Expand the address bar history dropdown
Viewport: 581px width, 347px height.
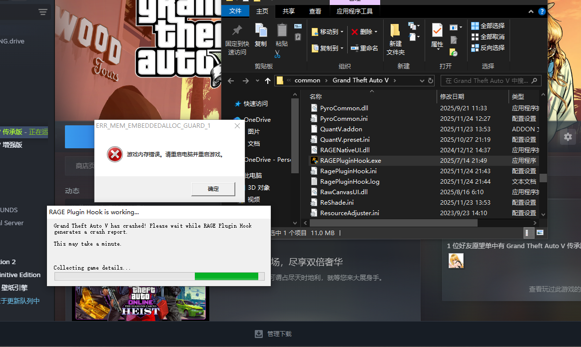click(421, 80)
